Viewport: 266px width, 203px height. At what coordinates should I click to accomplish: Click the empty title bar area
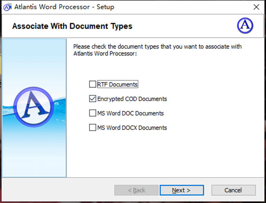click(x=177, y=7)
